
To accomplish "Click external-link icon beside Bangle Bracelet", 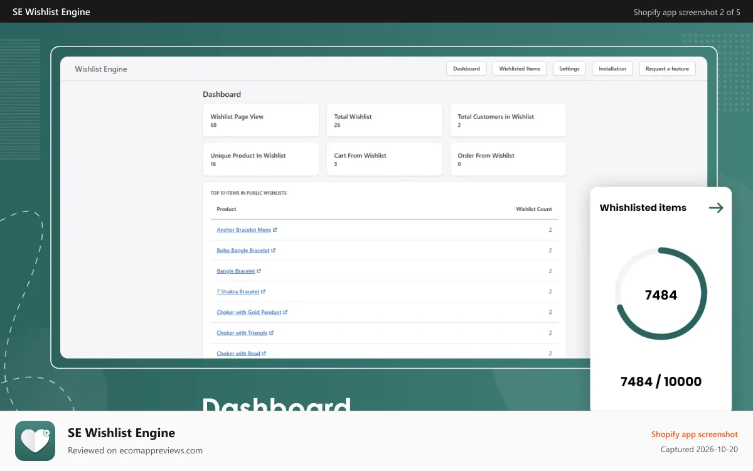I will [x=259, y=271].
